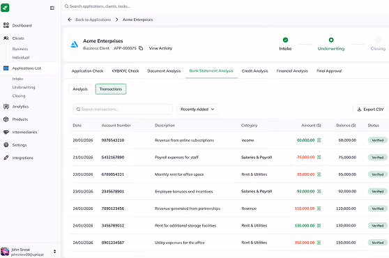Select the Bank Statement Analysis tab

coord(211,71)
